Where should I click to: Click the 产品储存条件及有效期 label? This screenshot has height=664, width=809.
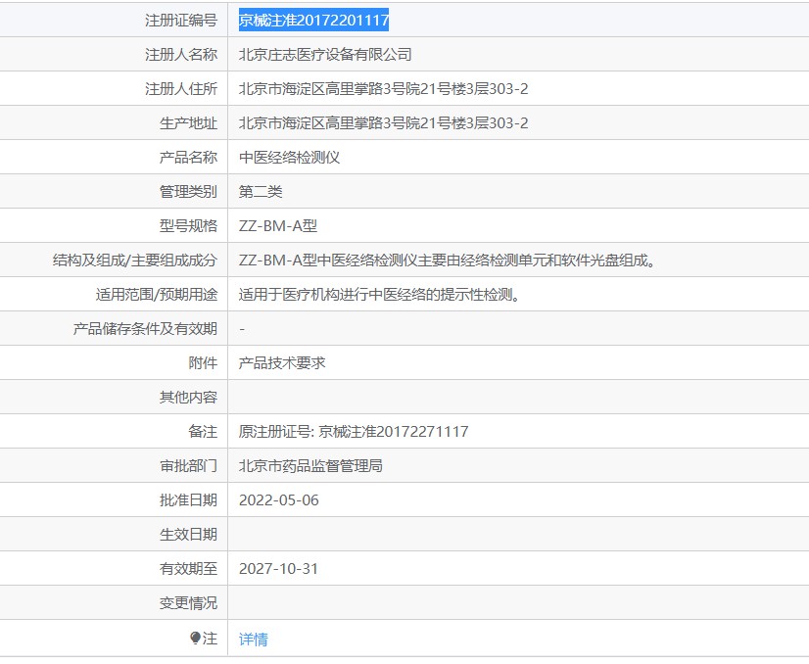coord(145,329)
